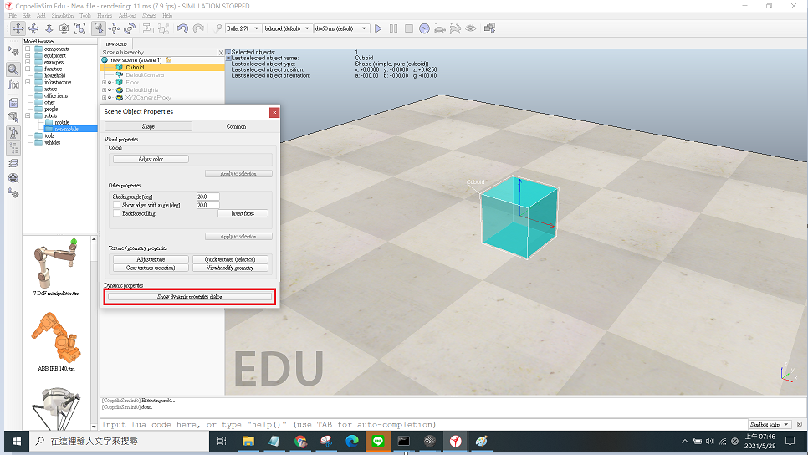Viewport: 808px width, 455px height.
Task: Click Show dynamic properties dialog button
Action: (190, 296)
